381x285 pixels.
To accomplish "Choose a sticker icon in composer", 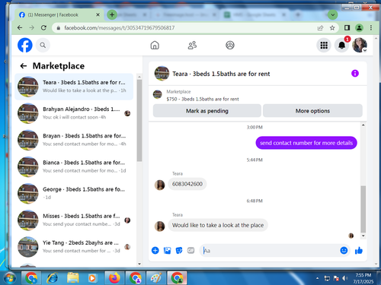I will click(179, 251).
